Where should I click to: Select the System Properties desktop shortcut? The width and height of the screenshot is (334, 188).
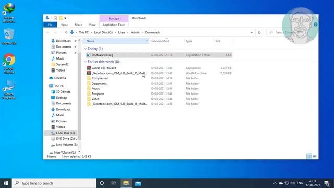9,89
